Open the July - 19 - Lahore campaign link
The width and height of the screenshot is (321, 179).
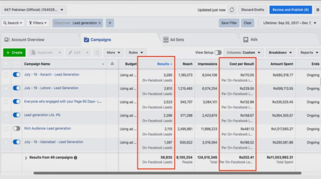coord(51,88)
